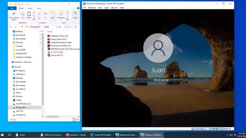Switch to details view icon in Explorer status bar

click(x=74, y=120)
